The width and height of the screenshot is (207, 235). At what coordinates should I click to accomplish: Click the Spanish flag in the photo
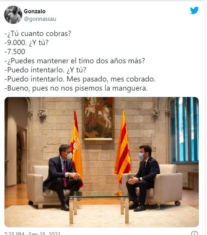77,148
